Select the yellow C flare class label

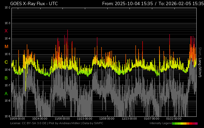click(6, 62)
